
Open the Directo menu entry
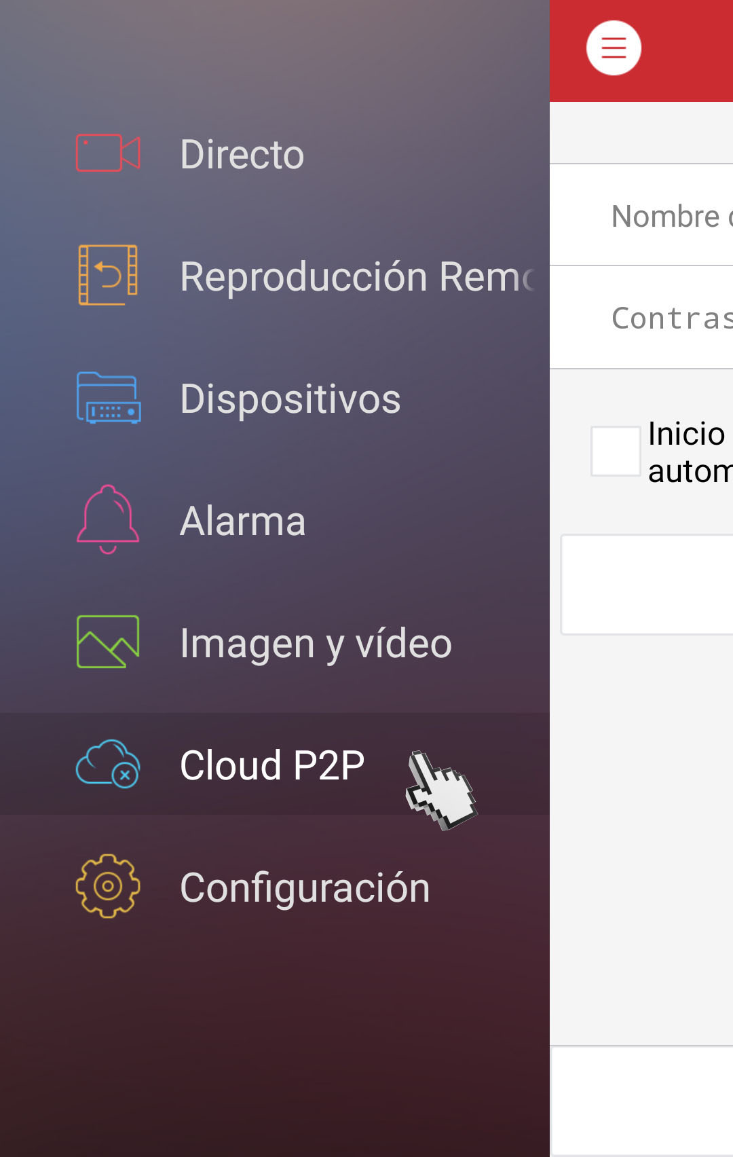pos(275,153)
